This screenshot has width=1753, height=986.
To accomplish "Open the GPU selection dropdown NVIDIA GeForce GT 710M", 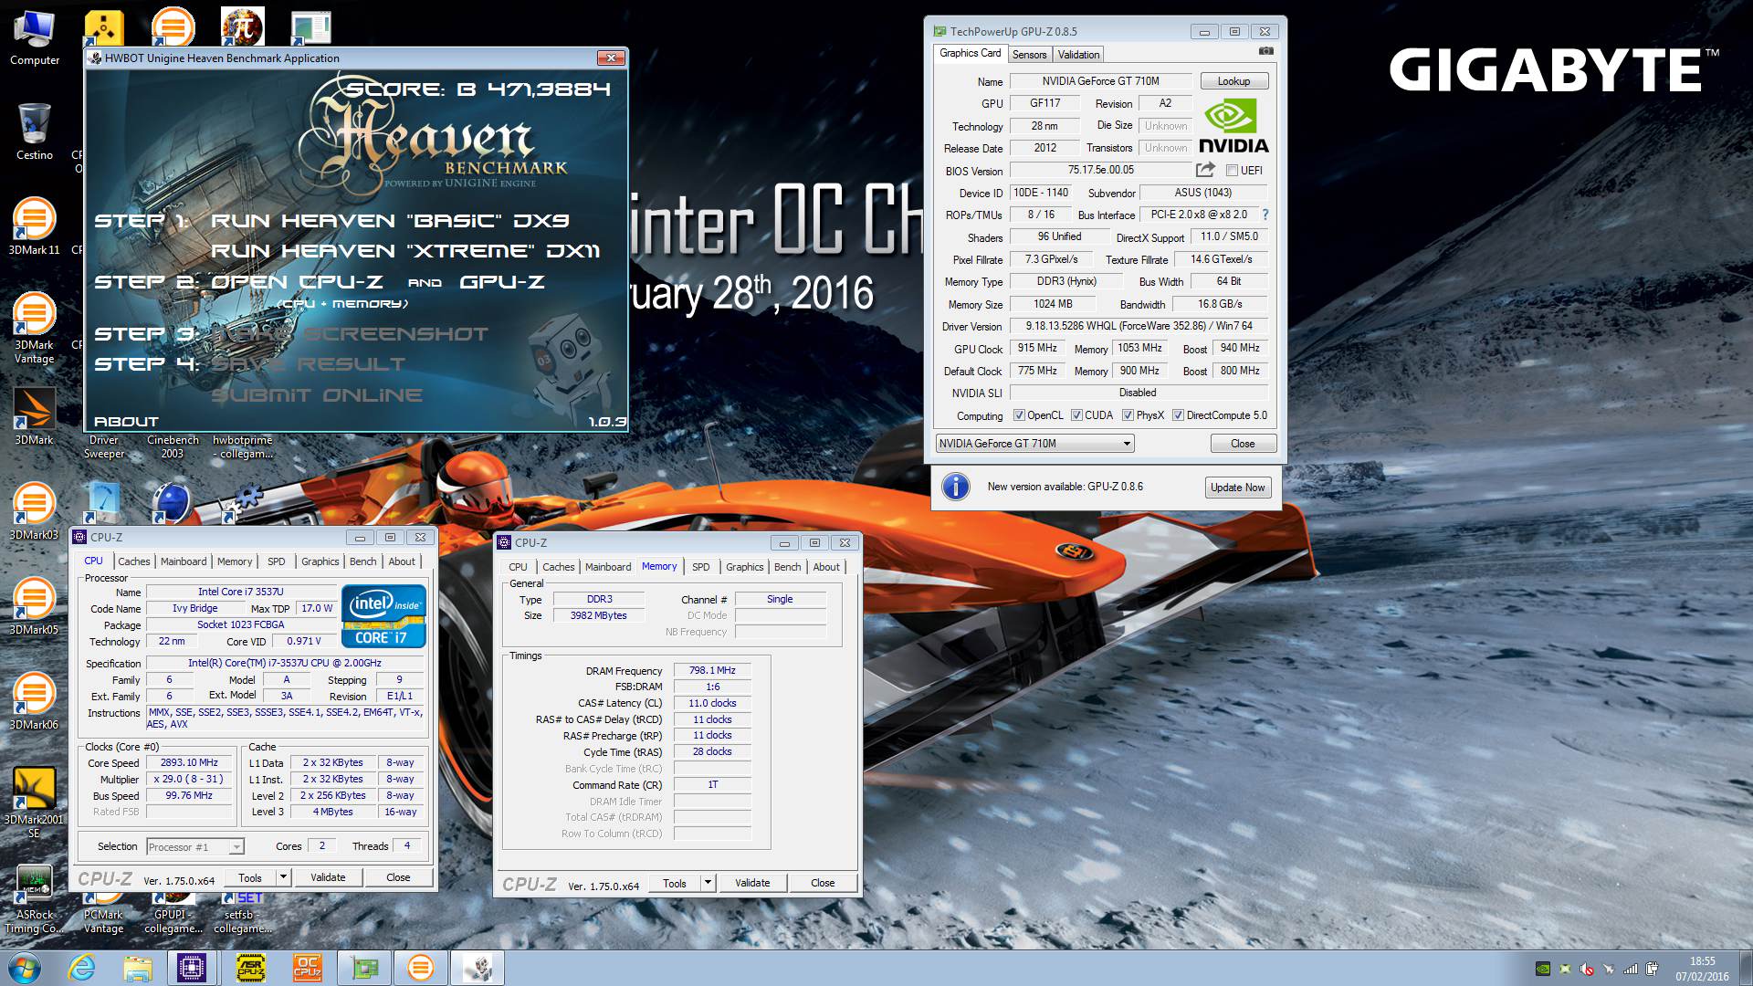I will [1034, 444].
